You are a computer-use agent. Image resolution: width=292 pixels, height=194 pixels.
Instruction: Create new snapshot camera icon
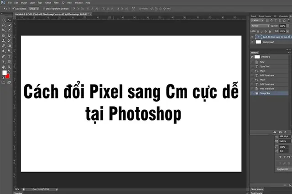click(280, 132)
